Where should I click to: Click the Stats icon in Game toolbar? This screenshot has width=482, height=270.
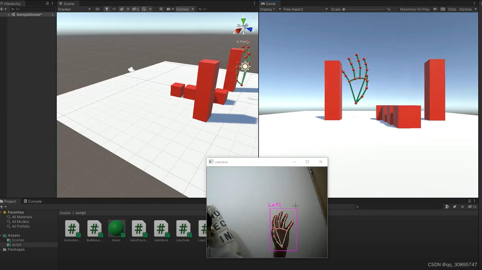point(452,9)
